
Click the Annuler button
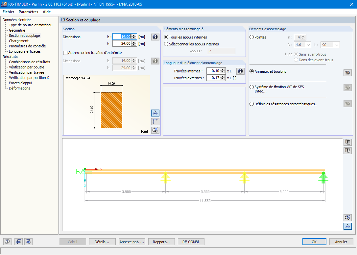[x=341, y=242]
